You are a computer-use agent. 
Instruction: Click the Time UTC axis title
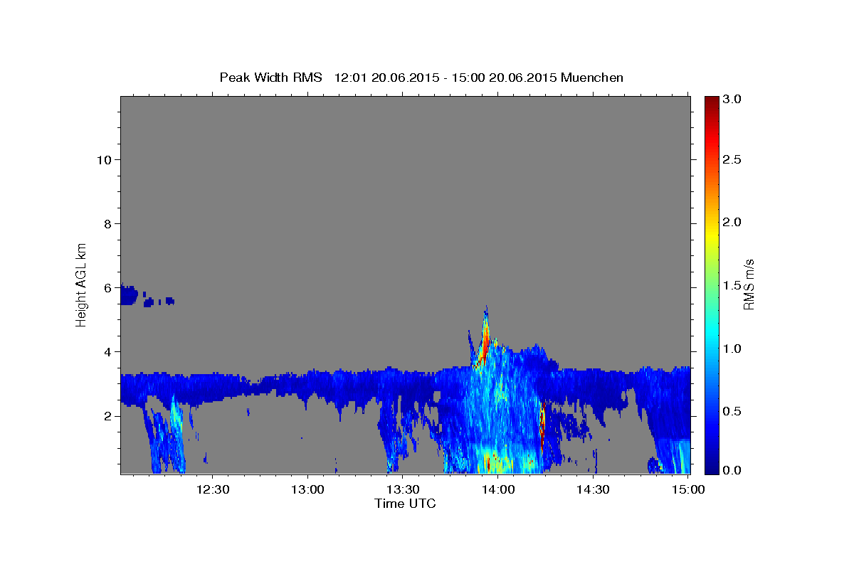[405, 504]
